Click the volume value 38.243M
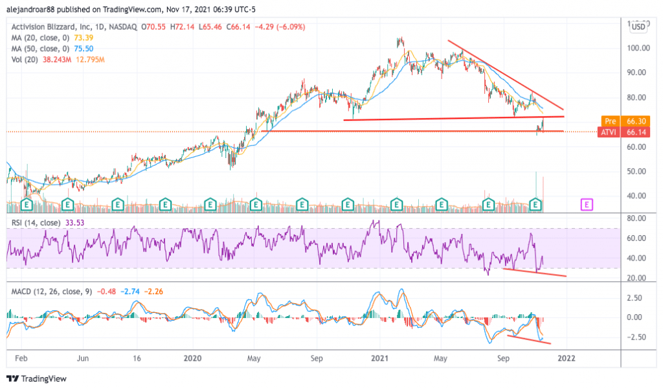The width and height of the screenshot is (663, 390). coord(57,60)
